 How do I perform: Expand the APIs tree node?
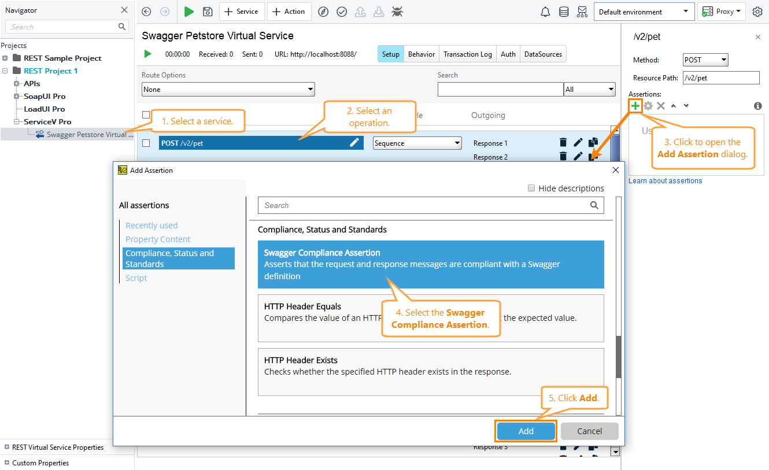click(17, 83)
